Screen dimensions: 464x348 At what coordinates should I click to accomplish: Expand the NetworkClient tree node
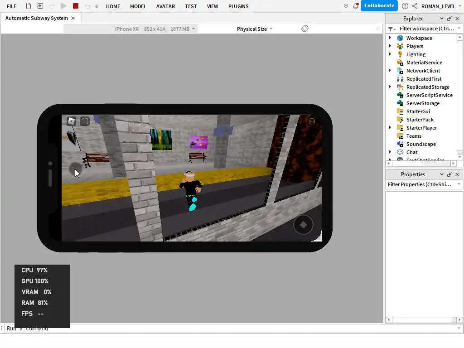click(390, 70)
